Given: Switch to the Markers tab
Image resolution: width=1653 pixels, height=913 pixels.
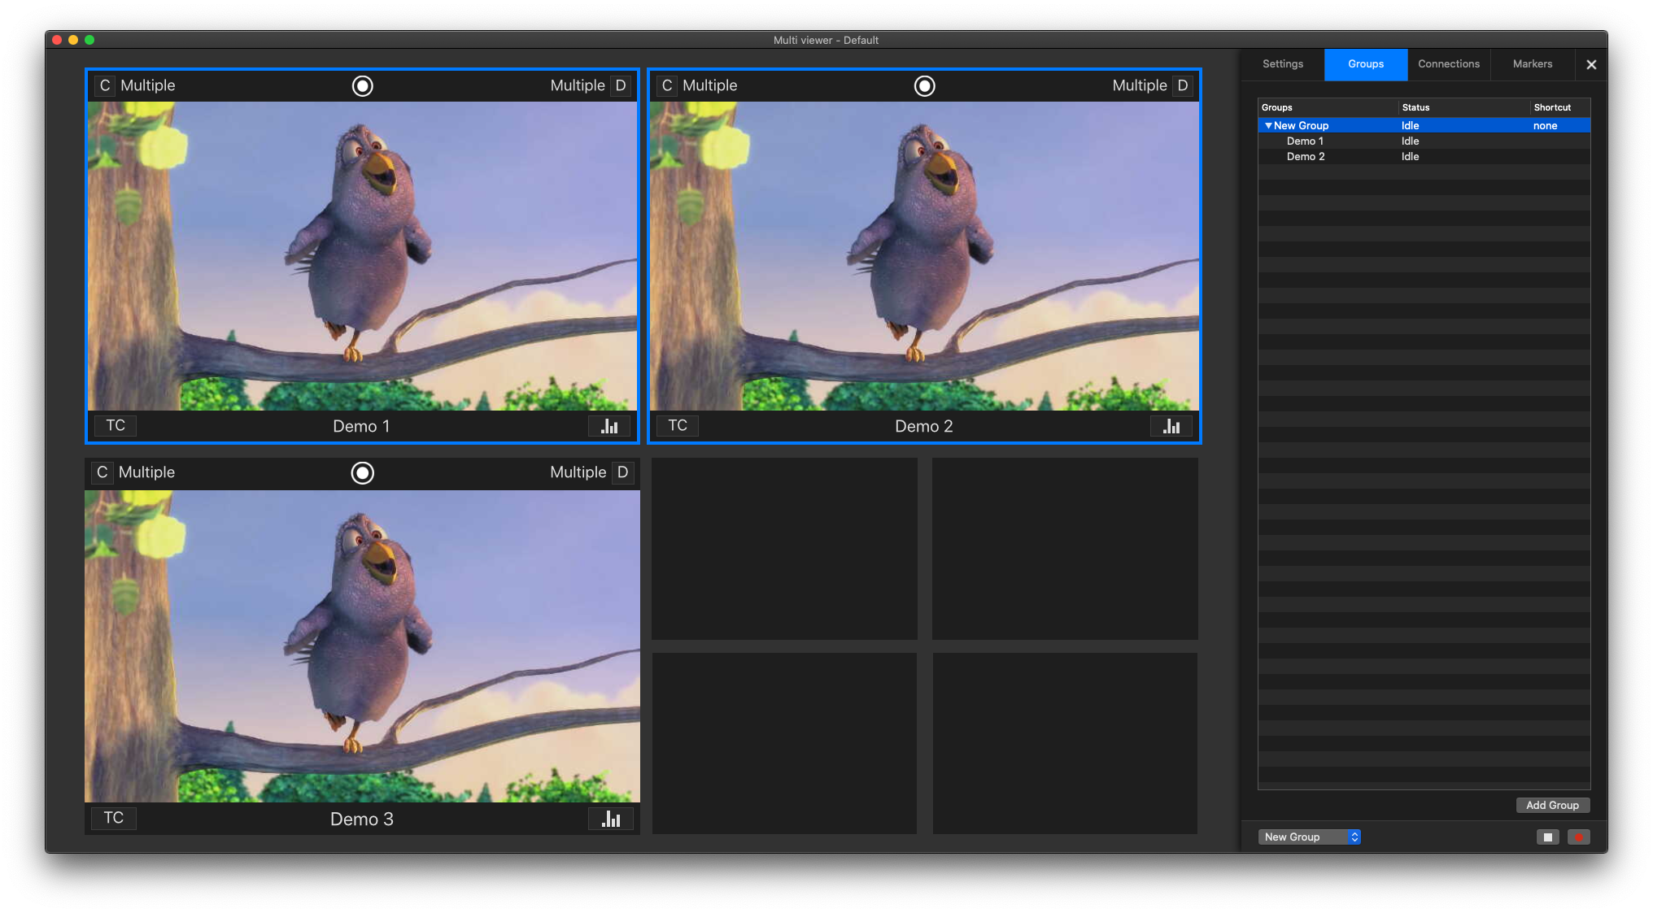Looking at the screenshot, I should (x=1533, y=64).
